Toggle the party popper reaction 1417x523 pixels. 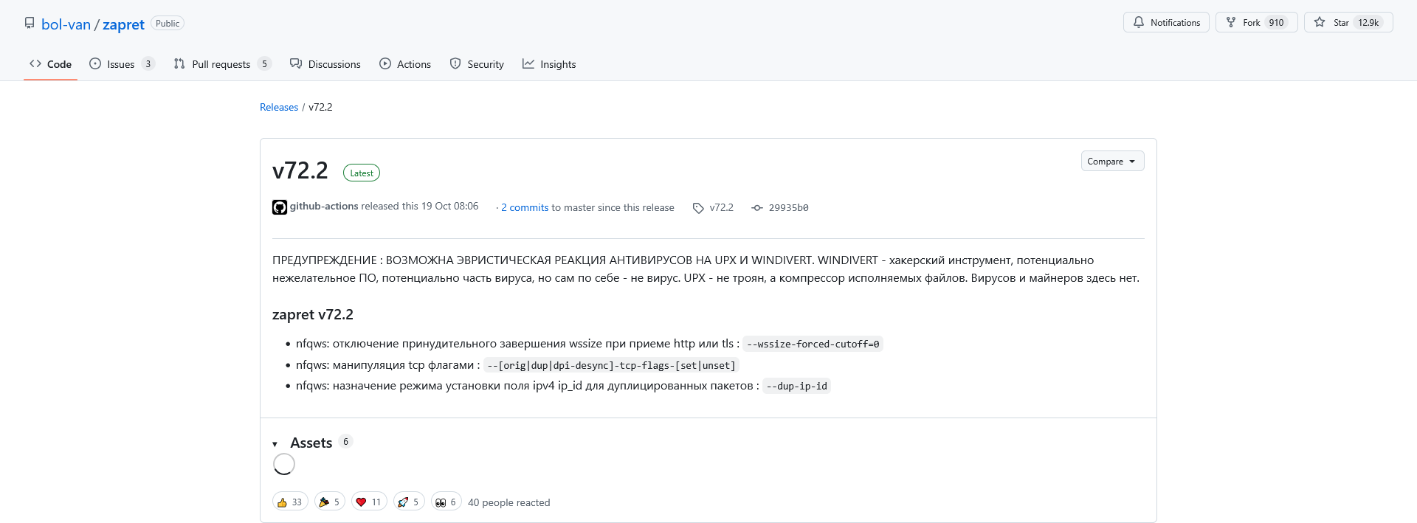point(330,502)
